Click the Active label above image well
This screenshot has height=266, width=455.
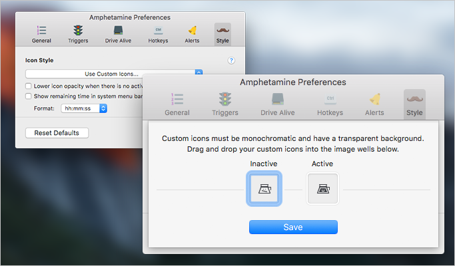pyautogui.click(x=322, y=164)
